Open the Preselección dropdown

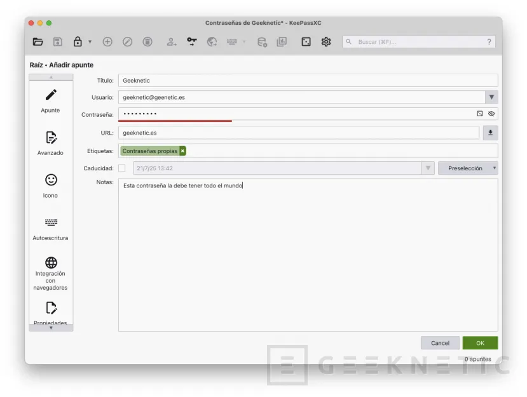468,168
